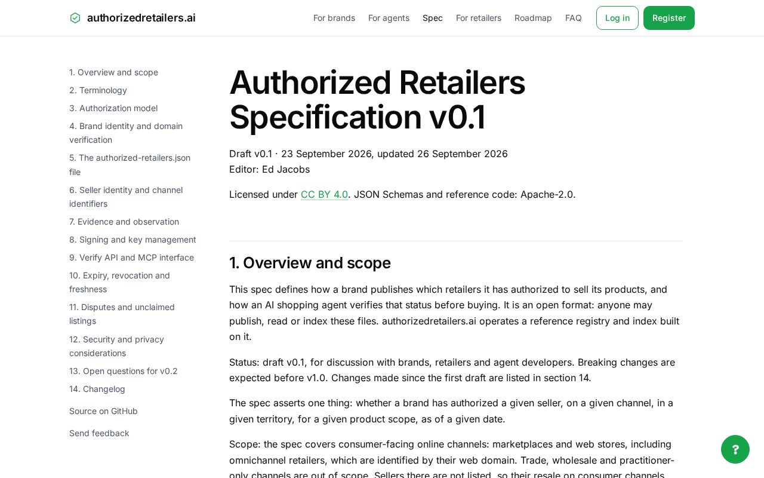Jump to Terminology in the sidebar
The width and height of the screenshot is (764, 478).
98,90
